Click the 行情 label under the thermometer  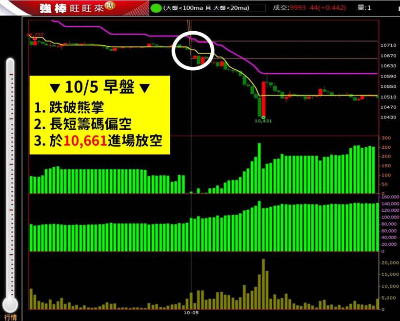10,318
